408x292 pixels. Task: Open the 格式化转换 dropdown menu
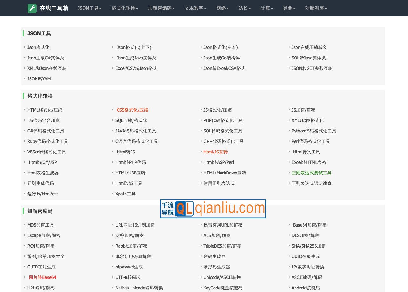tap(124, 8)
